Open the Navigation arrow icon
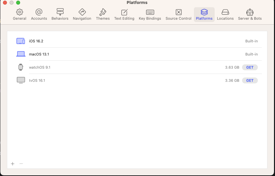This screenshot has height=176, width=275. [x=82, y=12]
